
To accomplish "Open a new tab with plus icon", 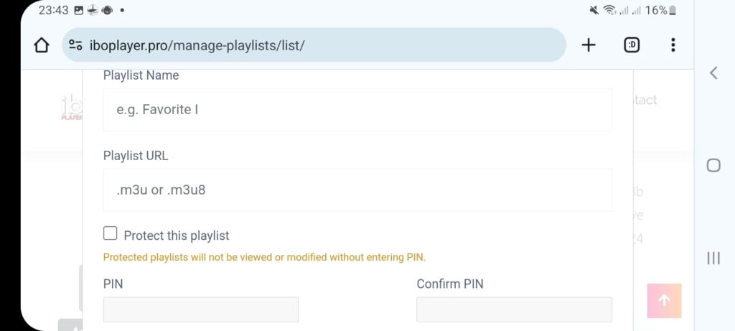I will tap(589, 45).
